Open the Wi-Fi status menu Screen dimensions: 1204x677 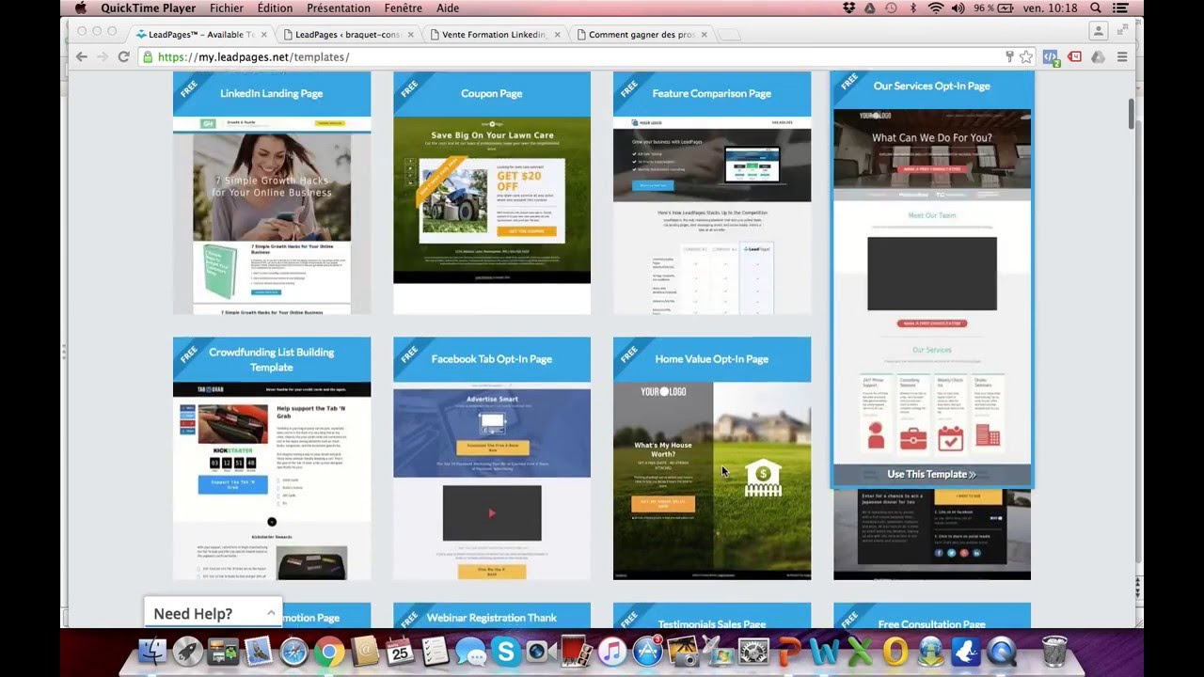click(x=935, y=8)
